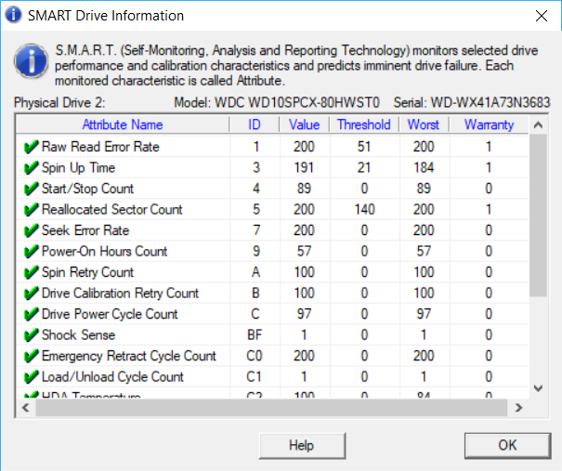Click the green check icon beside Drive Power Cycle Count
562x471 pixels.
point(32,314)
